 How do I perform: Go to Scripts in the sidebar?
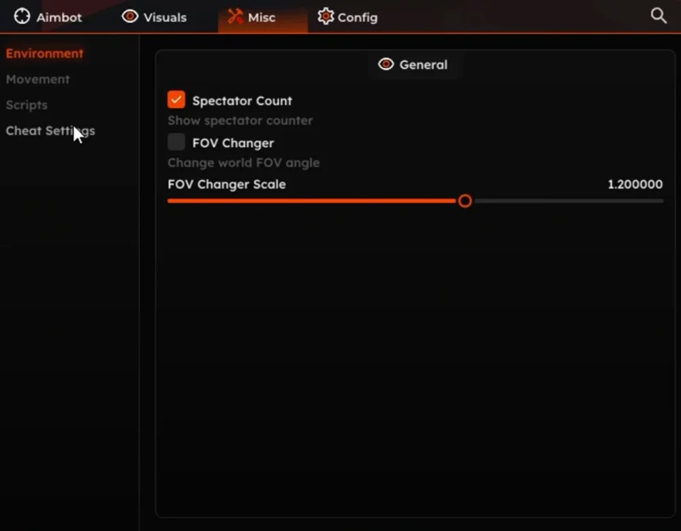27,105
